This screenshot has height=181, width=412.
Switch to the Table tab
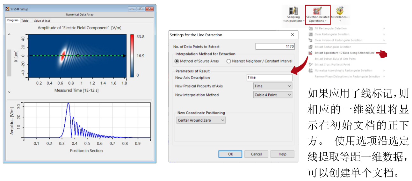[x=25, y=21]
